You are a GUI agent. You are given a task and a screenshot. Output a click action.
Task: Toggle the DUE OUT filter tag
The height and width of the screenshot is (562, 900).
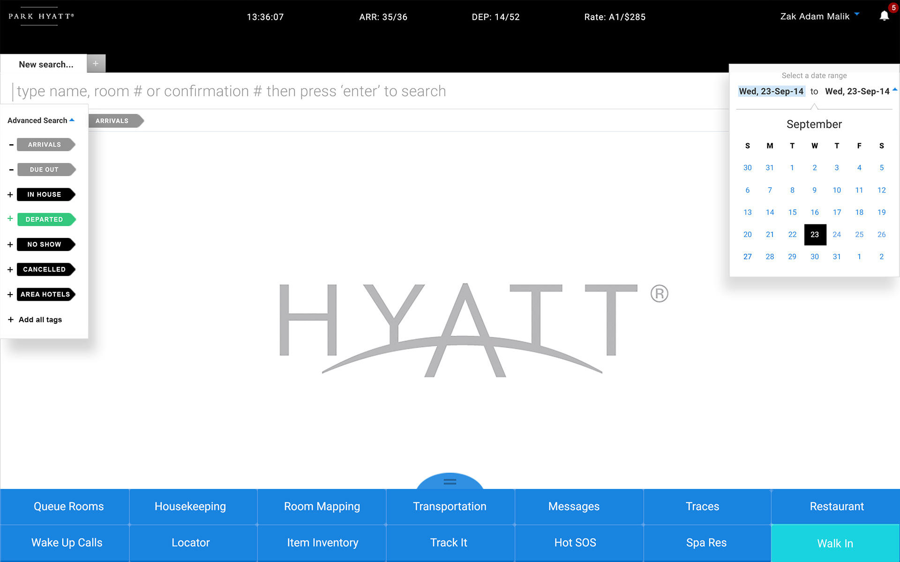[x=46, y=170]
